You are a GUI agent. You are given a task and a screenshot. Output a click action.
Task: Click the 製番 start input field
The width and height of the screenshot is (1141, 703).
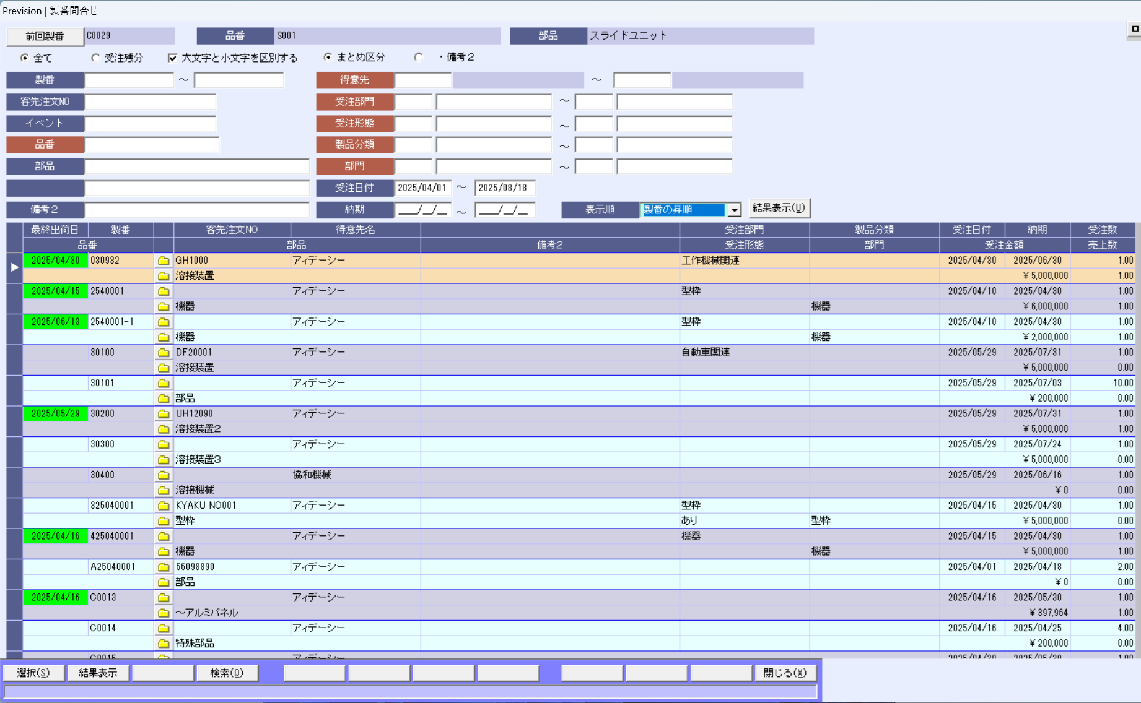[129, 80]
